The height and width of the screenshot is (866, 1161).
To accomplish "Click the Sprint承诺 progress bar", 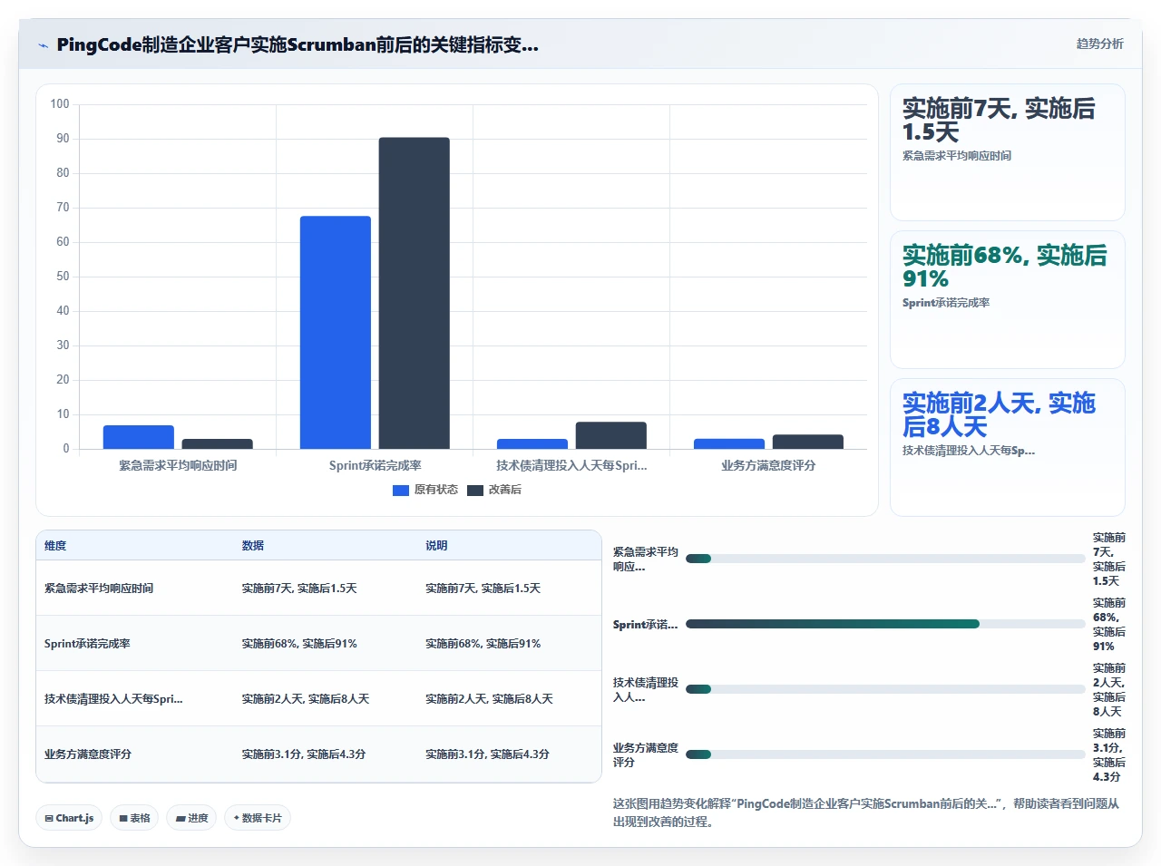I will [x=885, y=624].
